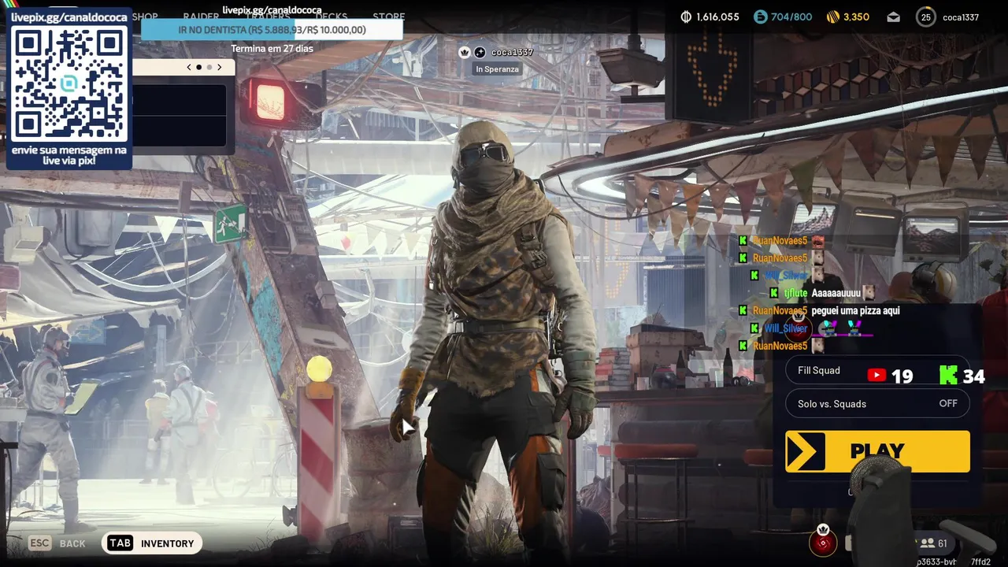
Task: Open the dark news banner card
Action: 180,115
